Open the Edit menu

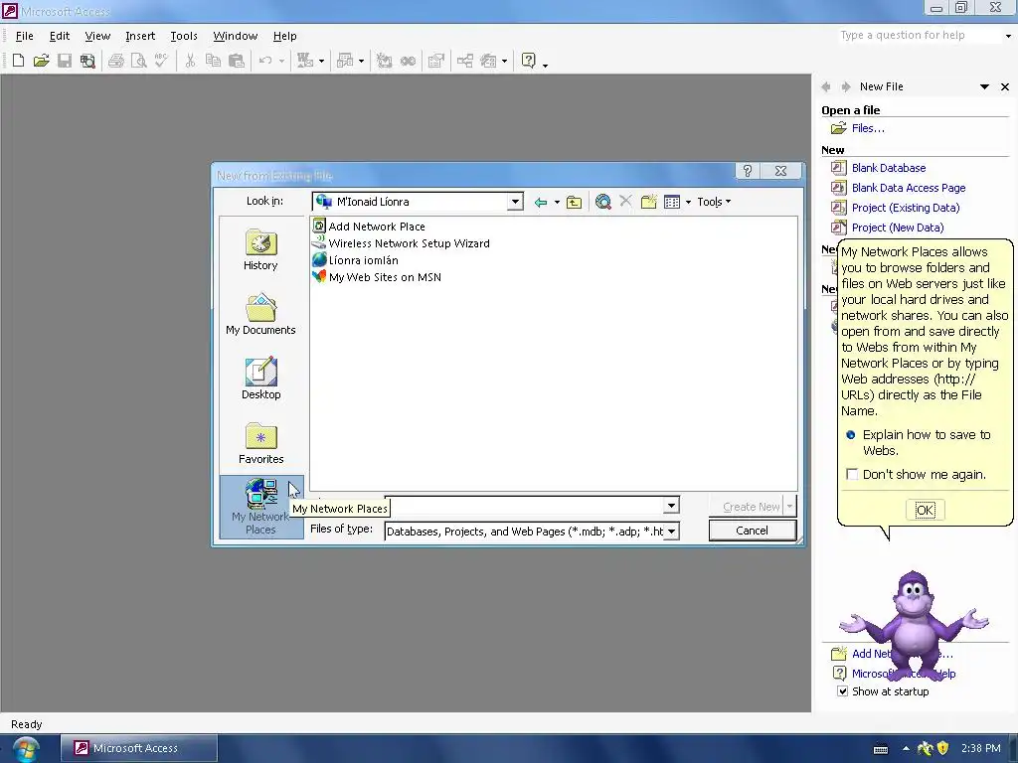[x=59, y=36]
